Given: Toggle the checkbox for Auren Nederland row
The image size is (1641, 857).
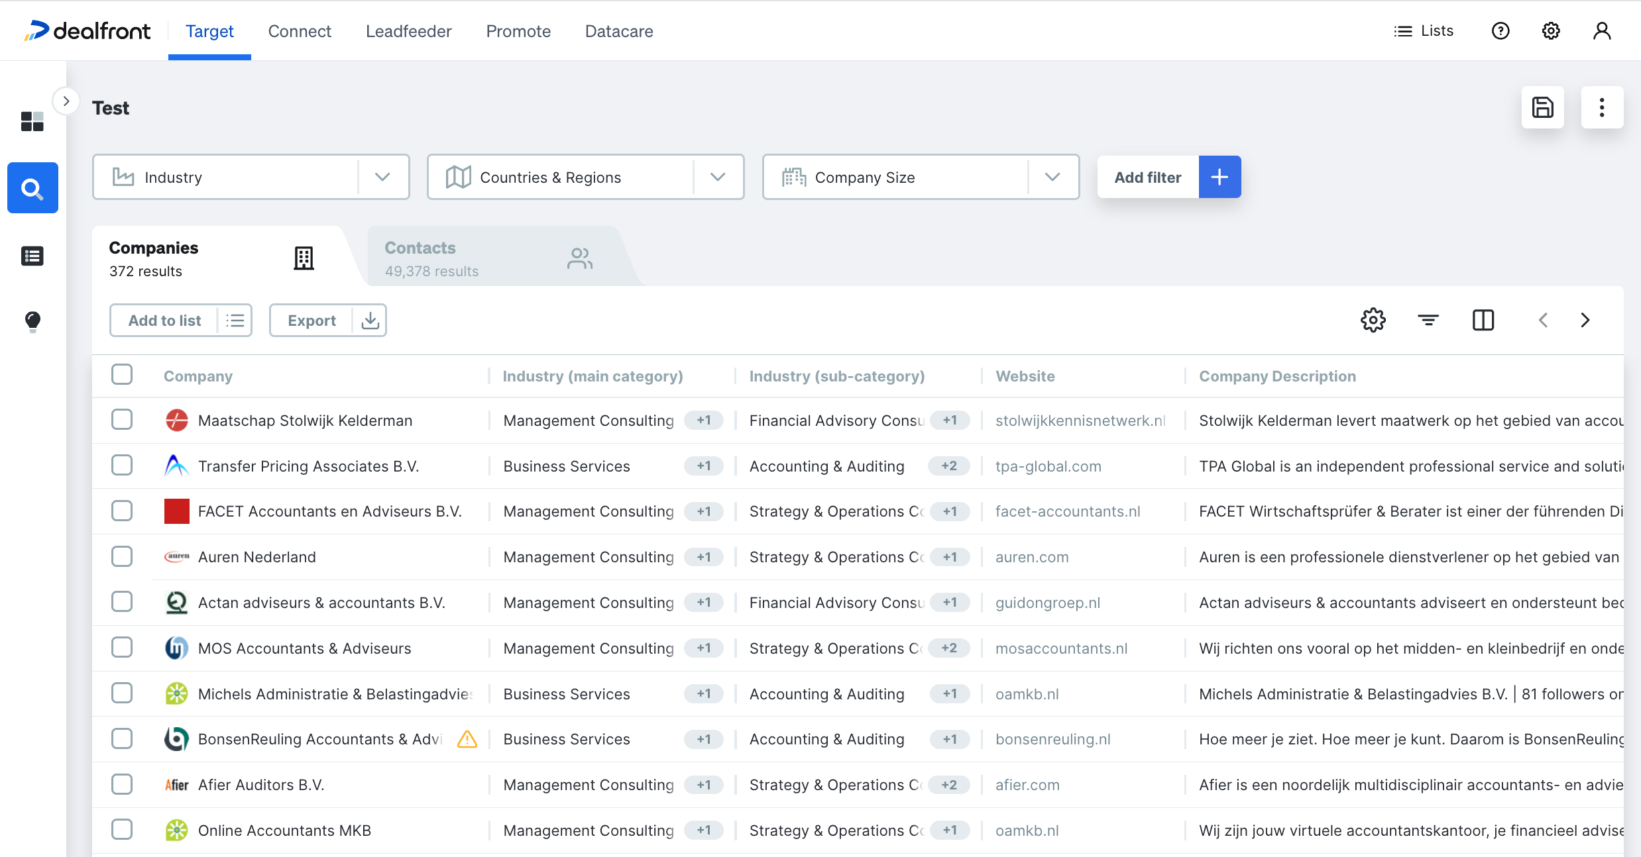Looking at the screenshot, I should click(121, 556).
